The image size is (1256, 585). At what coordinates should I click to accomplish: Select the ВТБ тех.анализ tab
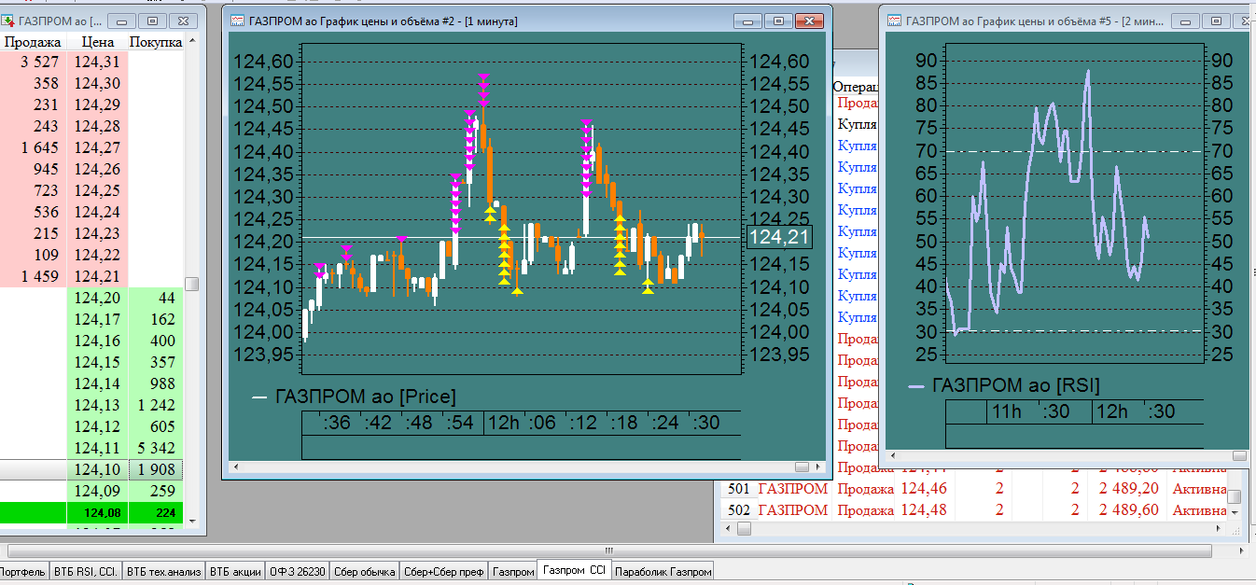[x=163, y=572]
